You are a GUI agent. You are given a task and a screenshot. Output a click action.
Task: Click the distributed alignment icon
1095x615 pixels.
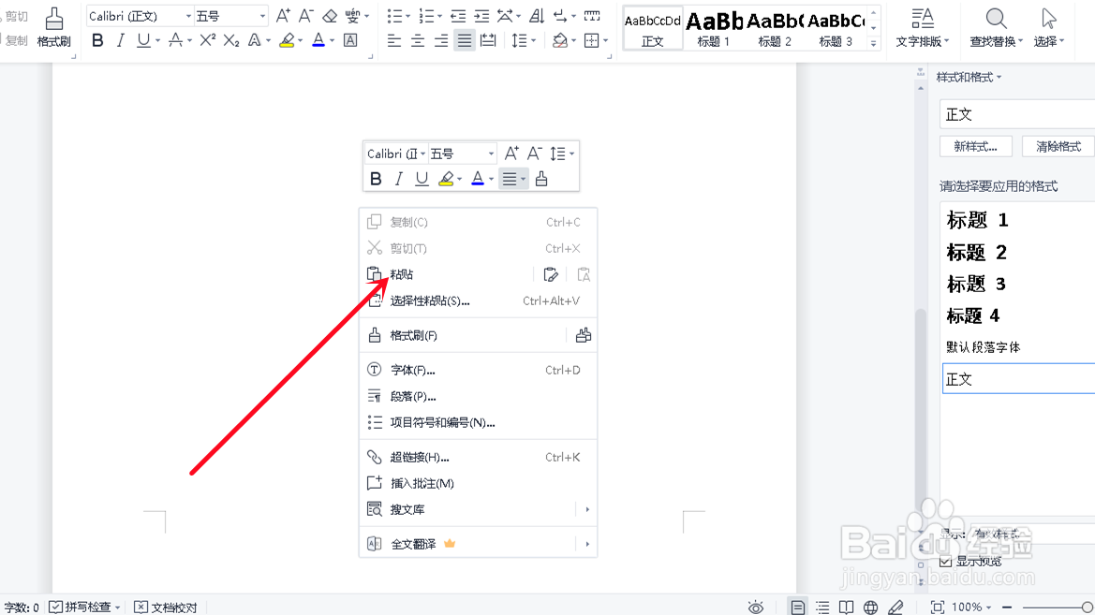coord(488,40)
